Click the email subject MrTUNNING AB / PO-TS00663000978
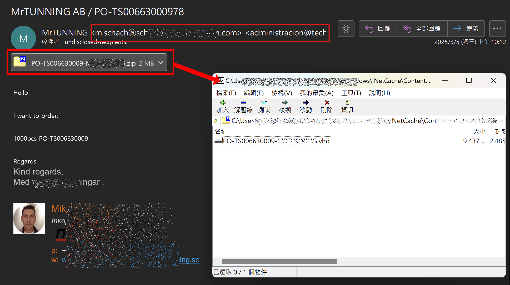Screen dimensions: 510x285 click(x=97, y=12)
